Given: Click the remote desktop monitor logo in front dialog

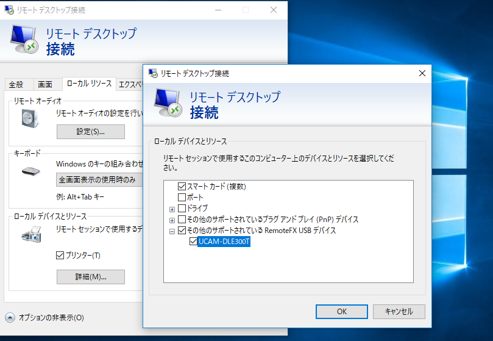Looking at the screenshot, I should 168,103.
